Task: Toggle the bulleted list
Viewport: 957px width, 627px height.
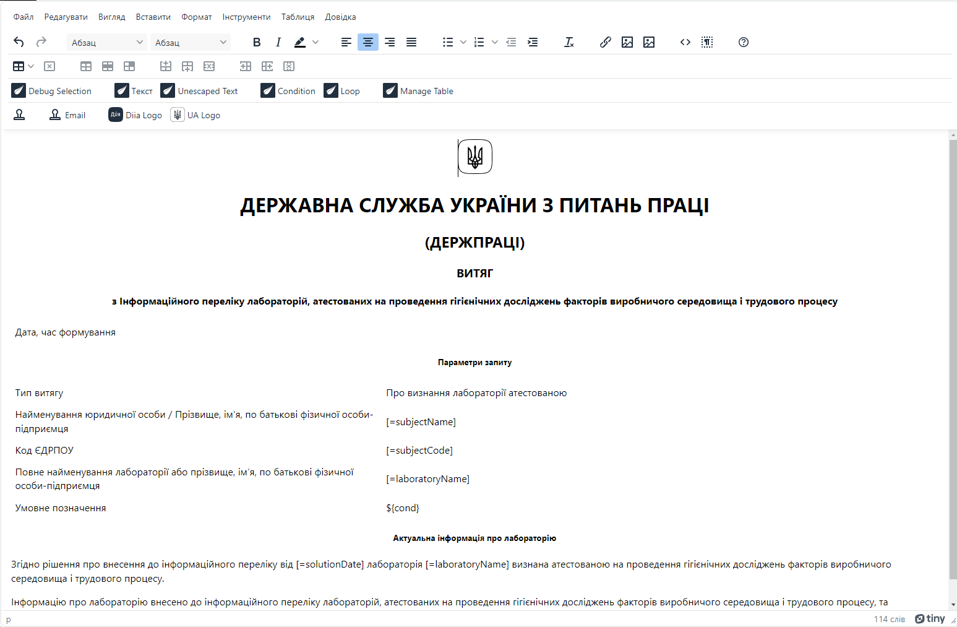Action: [x=448, y=42]
